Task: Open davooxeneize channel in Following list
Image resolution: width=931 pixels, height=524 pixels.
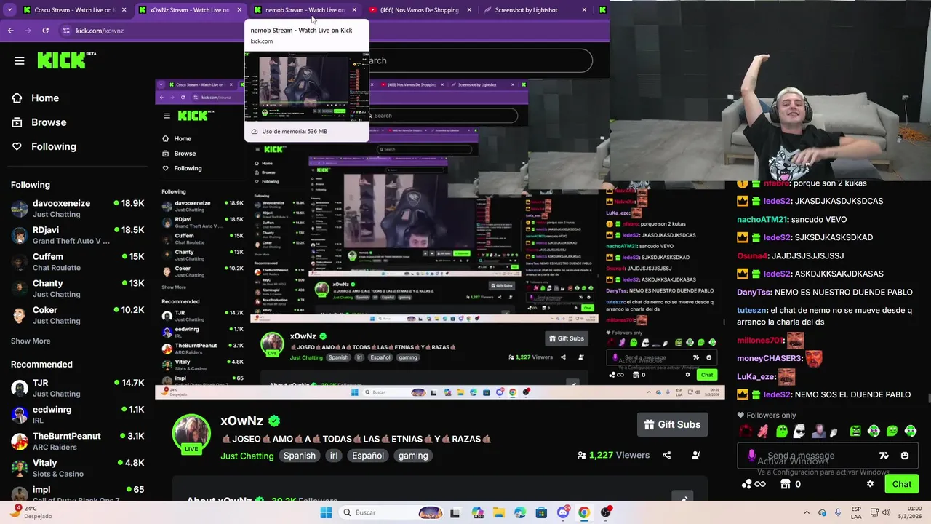Action: (77, 208)
